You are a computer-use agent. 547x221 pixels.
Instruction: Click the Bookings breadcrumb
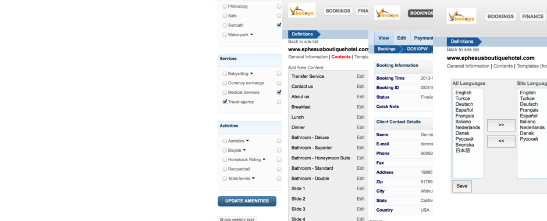click(386, 49)
